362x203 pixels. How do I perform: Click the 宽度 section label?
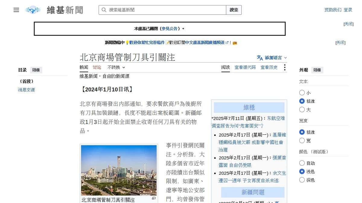tap(303, 121)
